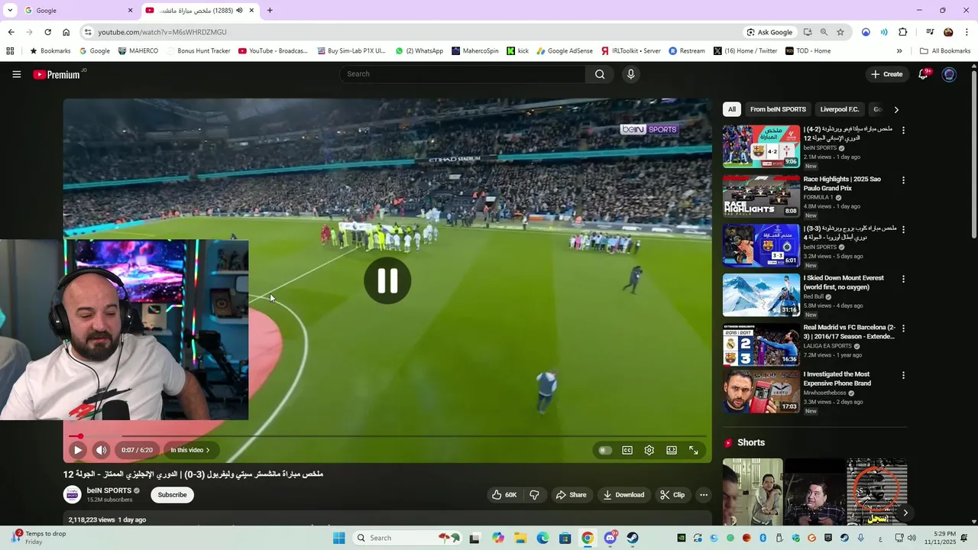
Task: Switch to theater mode
Action: tap(672, 450)
